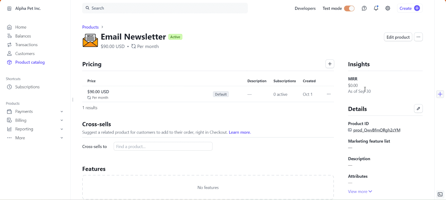Open the terminal console icon
This screenshot has width=446, height=200.
click(440, 194)
